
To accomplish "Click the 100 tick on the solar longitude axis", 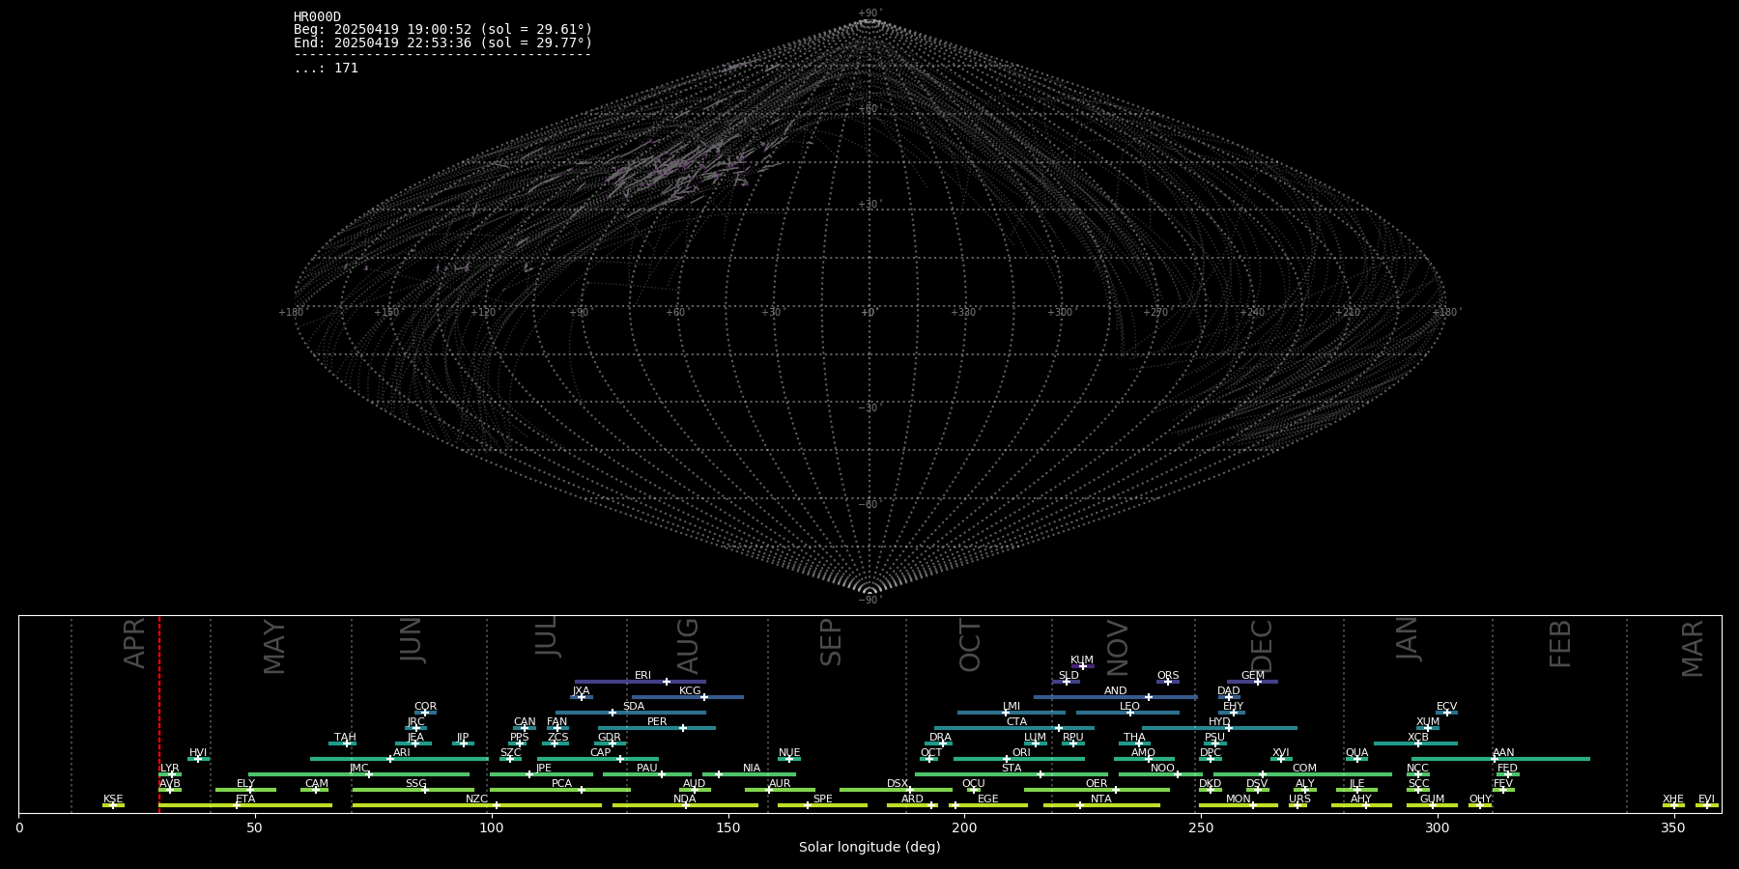I will [x=492, y=827].
